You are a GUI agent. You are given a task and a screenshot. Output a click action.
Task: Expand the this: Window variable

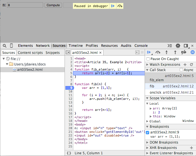tap(151, 117)
